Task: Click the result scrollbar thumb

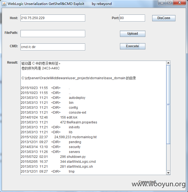Action: 168,104
